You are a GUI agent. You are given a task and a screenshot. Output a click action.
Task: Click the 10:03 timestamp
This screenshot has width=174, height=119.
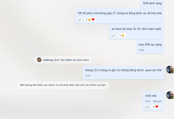pyautogui.click(x=141, y=50)
